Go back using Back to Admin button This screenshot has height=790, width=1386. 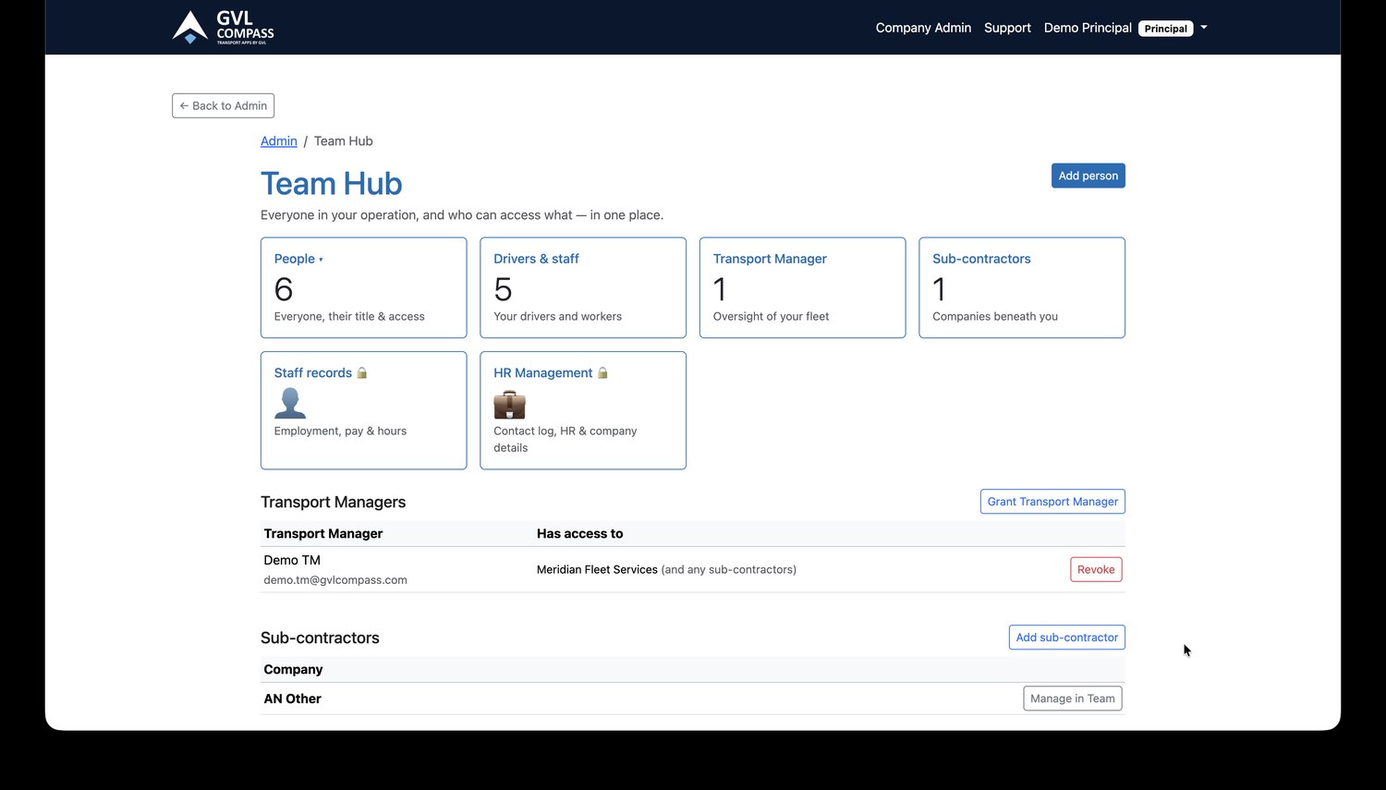point(223,105)
